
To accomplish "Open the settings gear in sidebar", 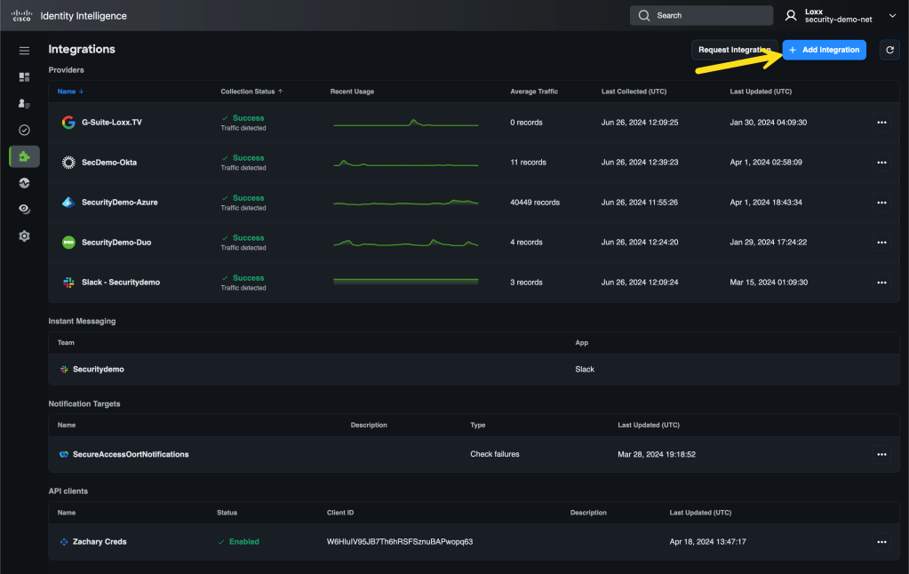I will pyautogui.click(x=24, y=235).
